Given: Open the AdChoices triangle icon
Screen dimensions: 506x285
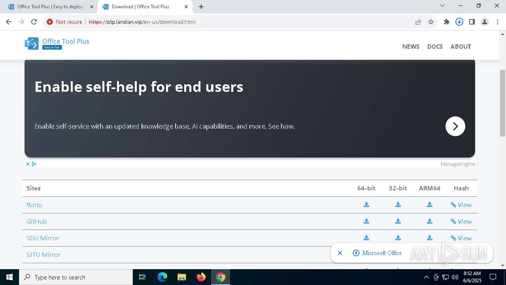Looking at the screenshot, I should 34,164.
